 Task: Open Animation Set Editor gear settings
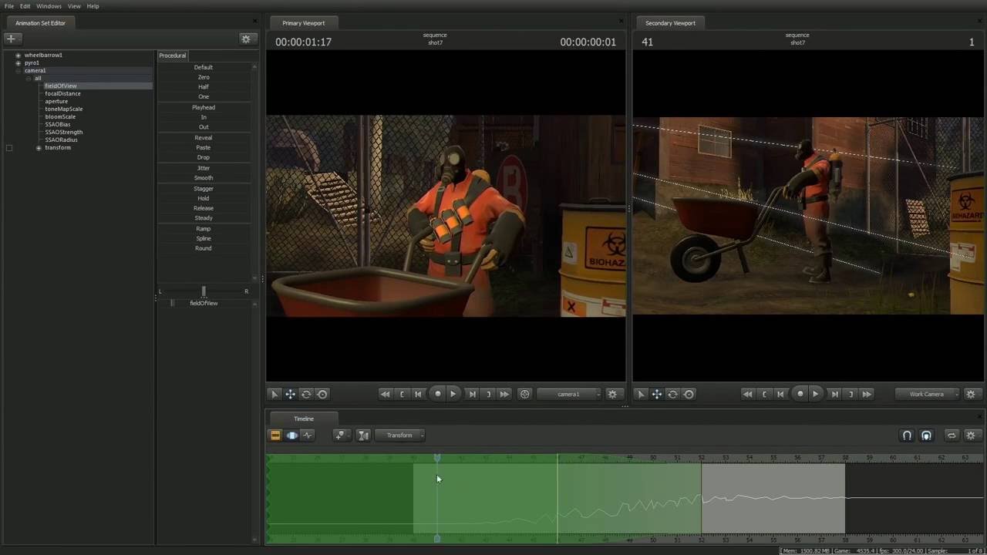click(x=246, y=39)
